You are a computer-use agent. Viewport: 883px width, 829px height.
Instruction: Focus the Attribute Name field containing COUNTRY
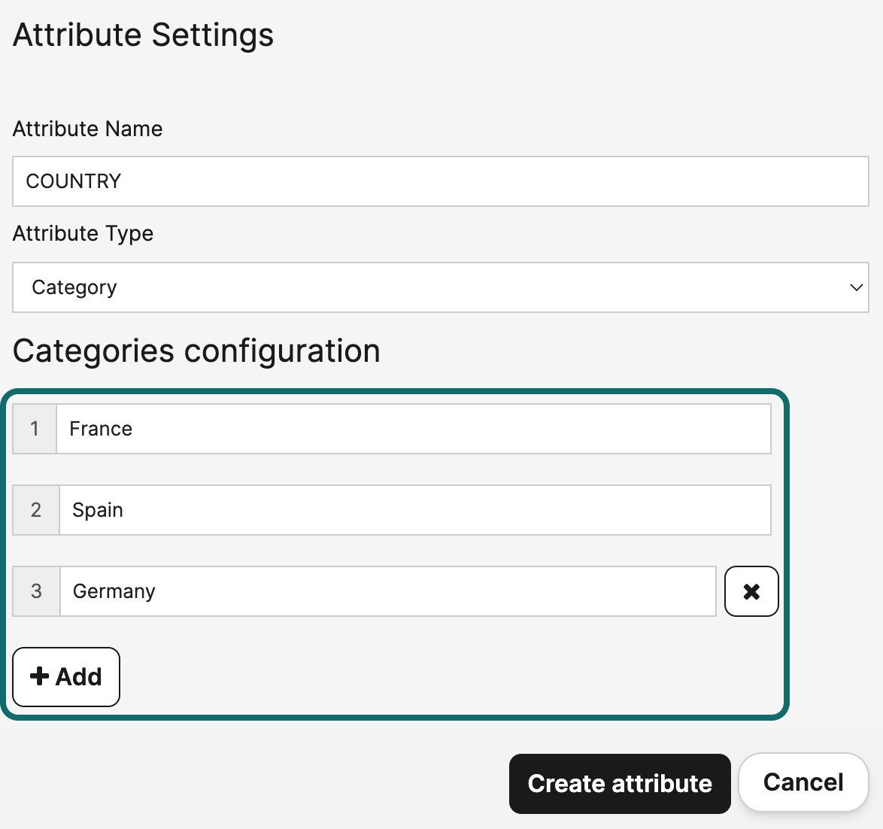pos(440,181)
